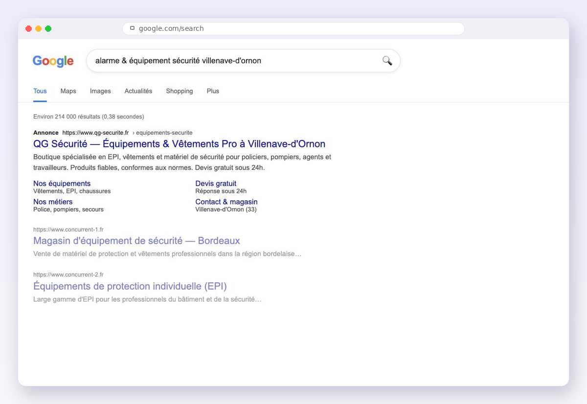The height and width of the screenshot is (404, 587).
Task: Click snippet 'Large gamme d'EPI'
Action: pos(147,299)
